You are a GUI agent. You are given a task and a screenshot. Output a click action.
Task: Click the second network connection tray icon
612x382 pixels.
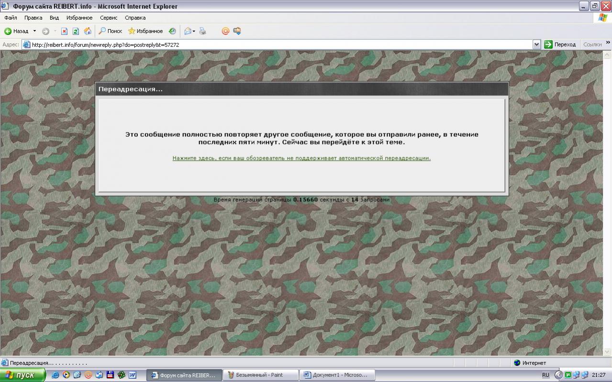(x=584, y=375)
